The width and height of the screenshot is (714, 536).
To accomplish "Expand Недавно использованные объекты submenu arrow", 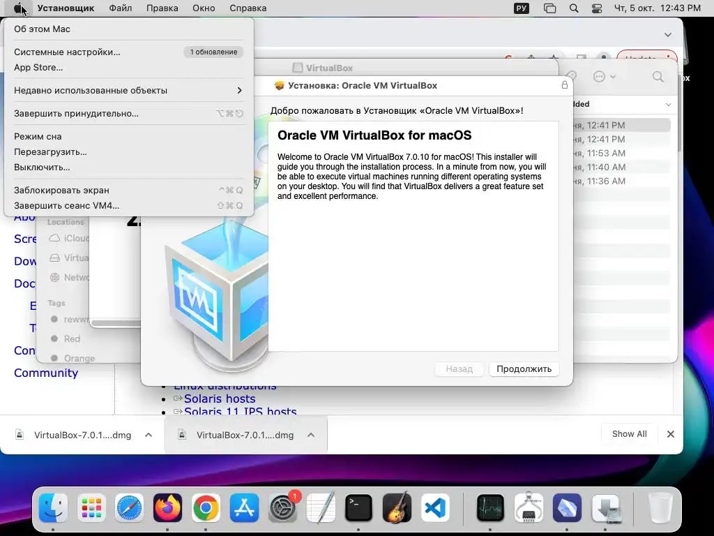I will point(240,90).
